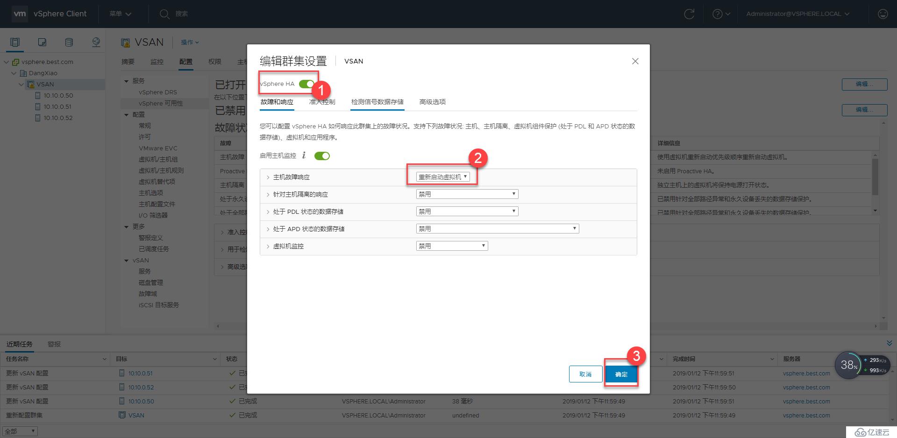
Task: Click the vm logo in the header
Action: click(20, 14)
